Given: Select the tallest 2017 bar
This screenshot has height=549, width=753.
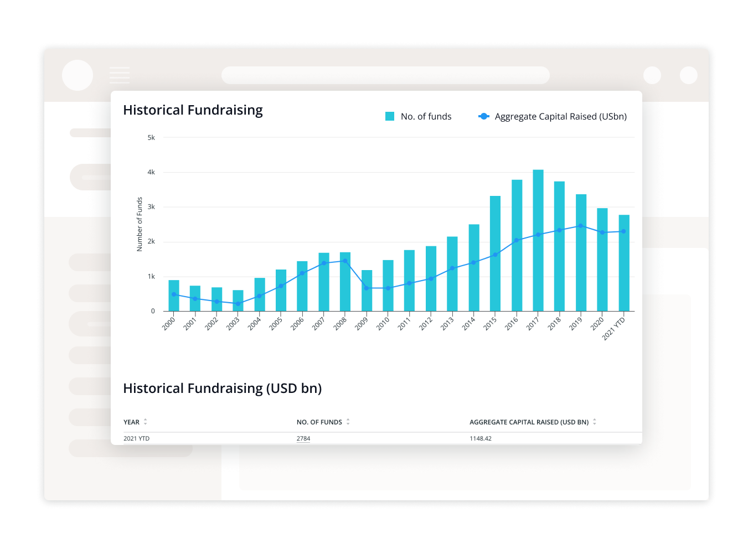Looking at the screenshot, I should click(538, 238).
